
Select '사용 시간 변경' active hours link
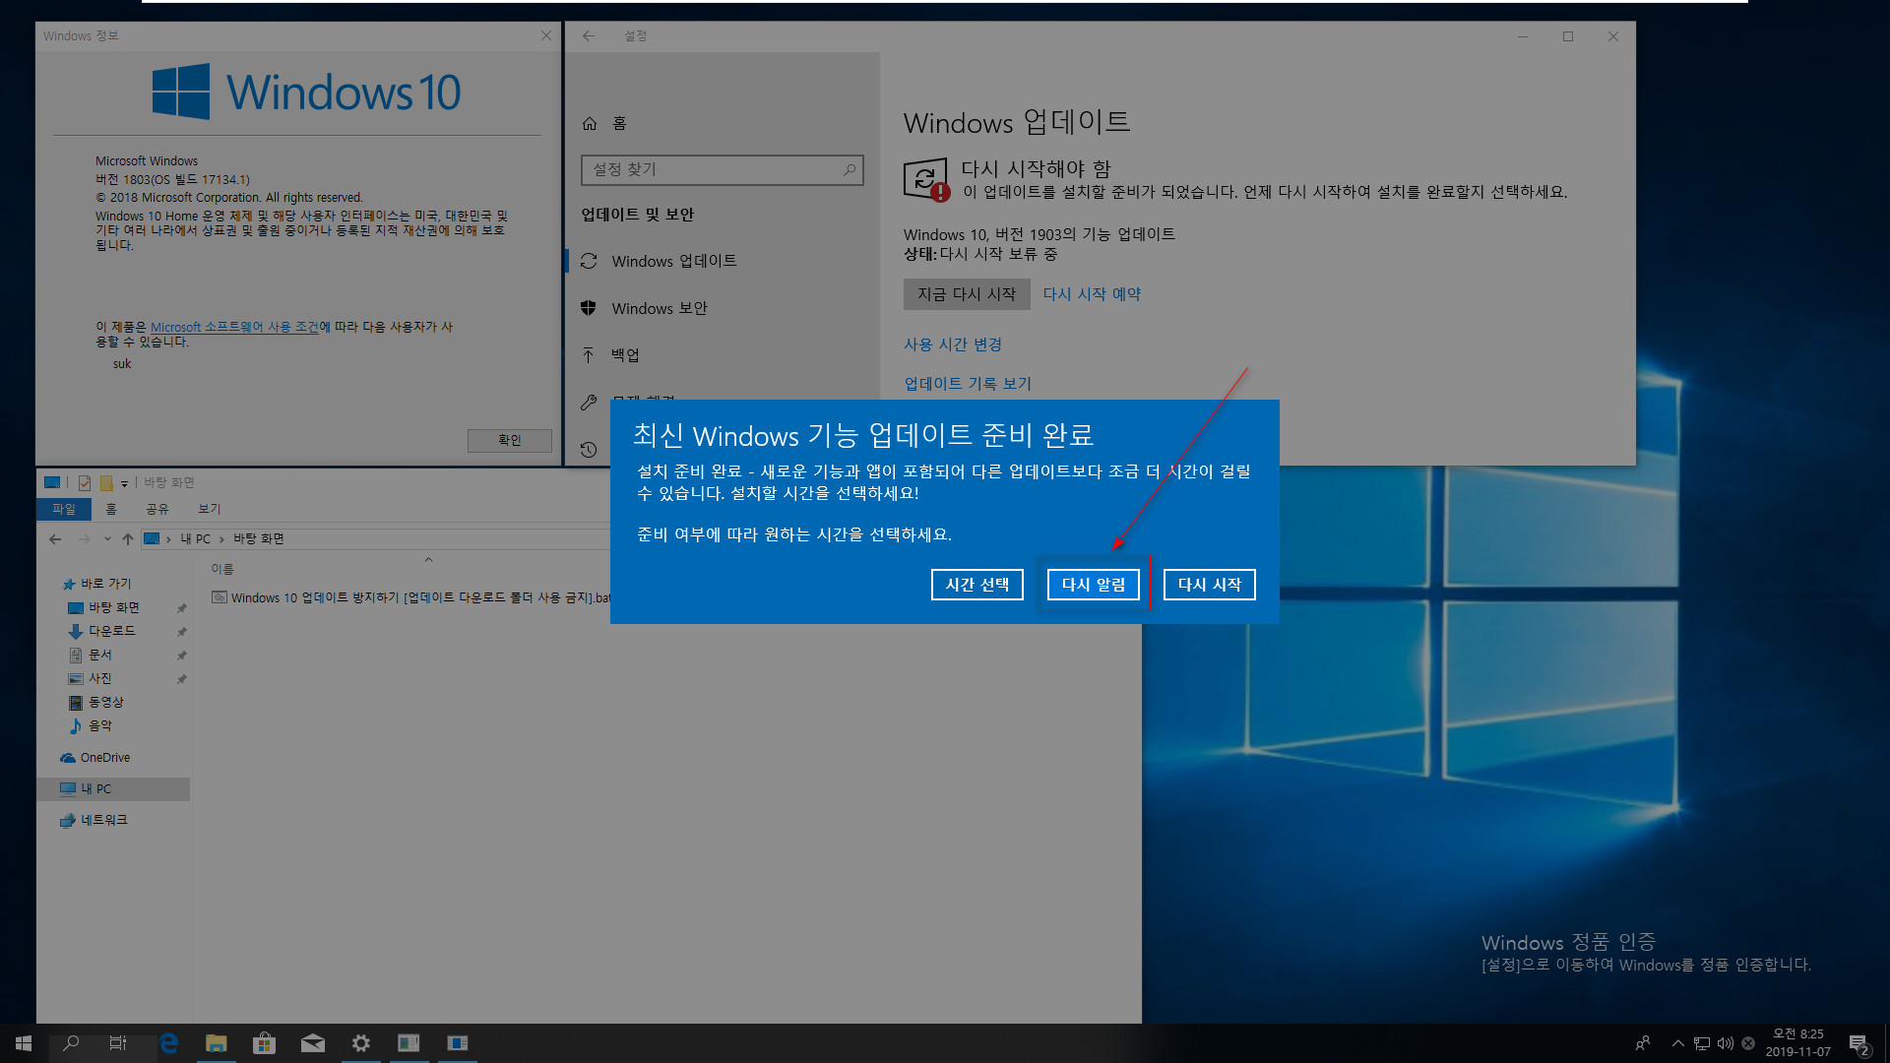click(953, 343)
